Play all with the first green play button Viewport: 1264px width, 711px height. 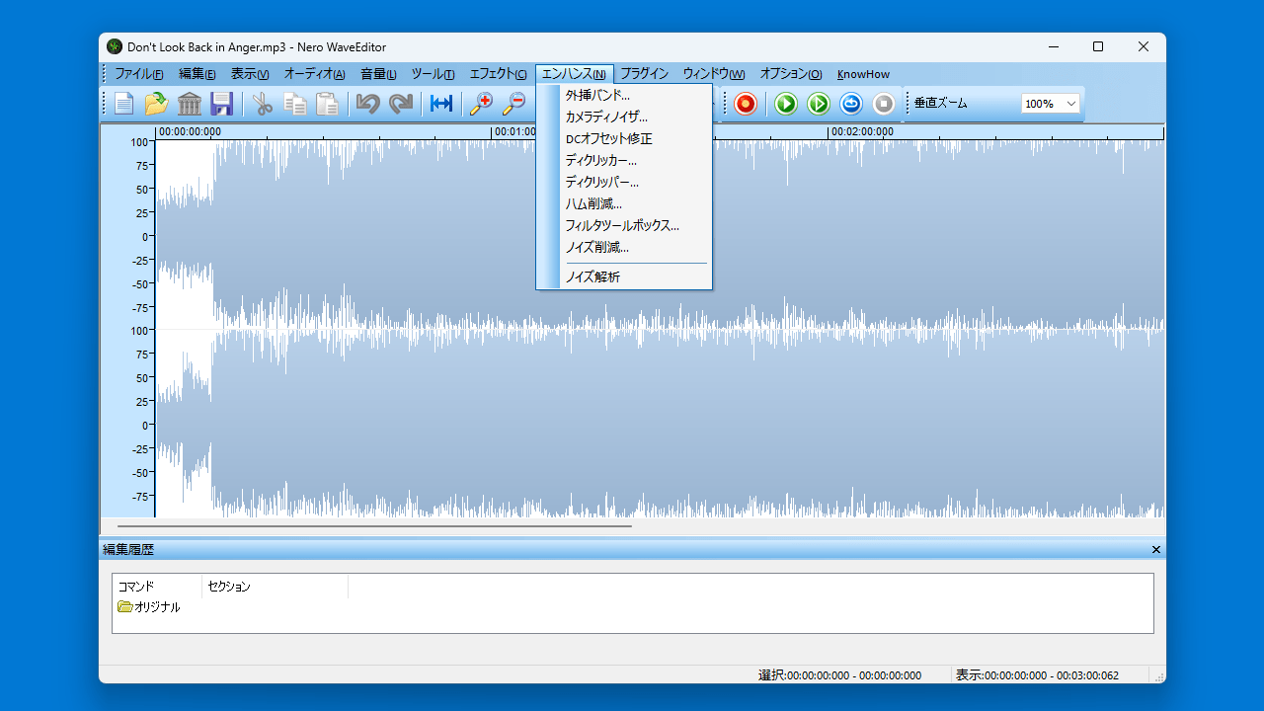pyautogui.click(x=786, y=104)
